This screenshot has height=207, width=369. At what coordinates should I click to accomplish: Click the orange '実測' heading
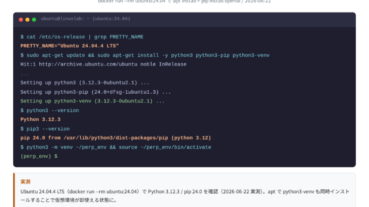(25, 182)
